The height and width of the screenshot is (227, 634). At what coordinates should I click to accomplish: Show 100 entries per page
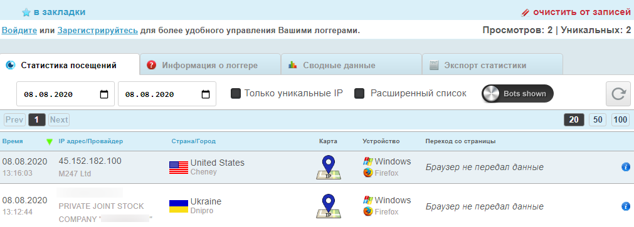620,119
